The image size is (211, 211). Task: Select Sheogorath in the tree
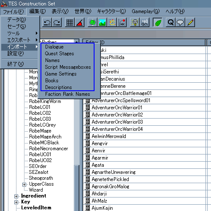pos(41,178)
